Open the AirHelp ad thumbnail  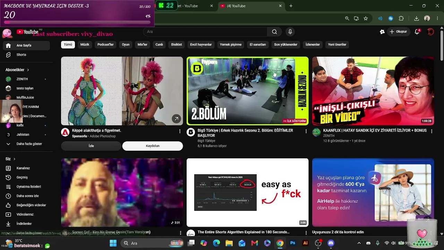[x=373, y=192]
